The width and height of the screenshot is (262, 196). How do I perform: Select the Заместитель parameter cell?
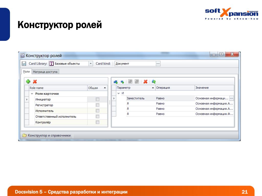point(141,98)
